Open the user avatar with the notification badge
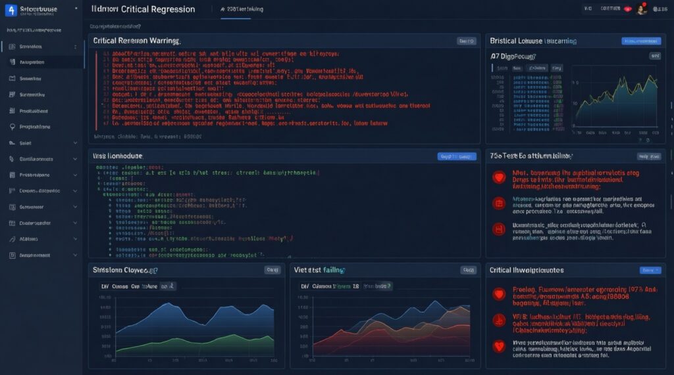The height and width of the screenshot is (375, 674). (x=641, y=9)
